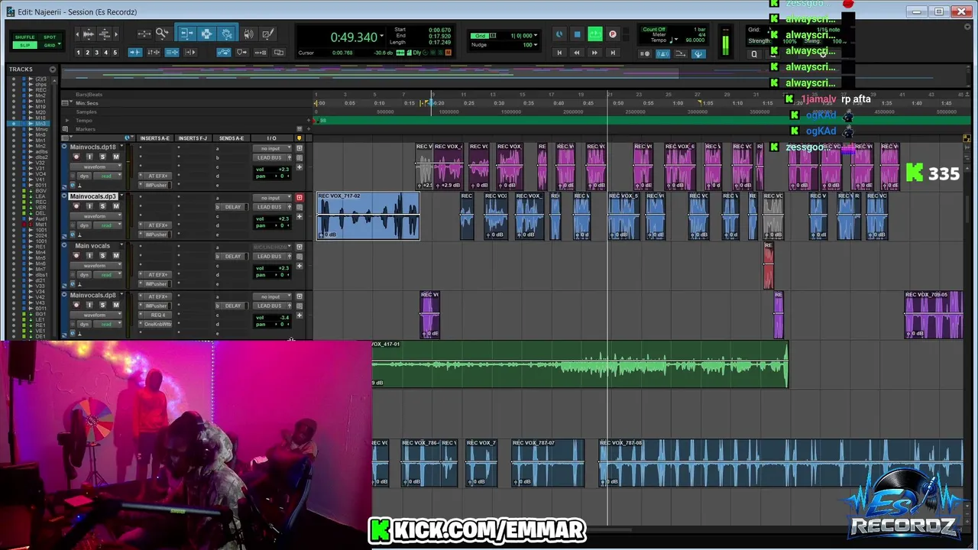Select the Scrubber speaker tool

[248, 34]
